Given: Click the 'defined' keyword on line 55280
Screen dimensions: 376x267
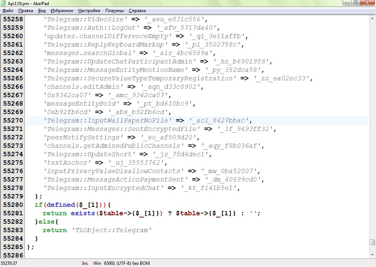Looking at the screenshot, I should [x=61, y=205].
